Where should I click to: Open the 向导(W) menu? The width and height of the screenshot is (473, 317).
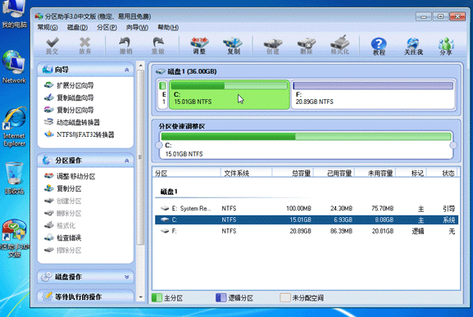tap(137, 27)
